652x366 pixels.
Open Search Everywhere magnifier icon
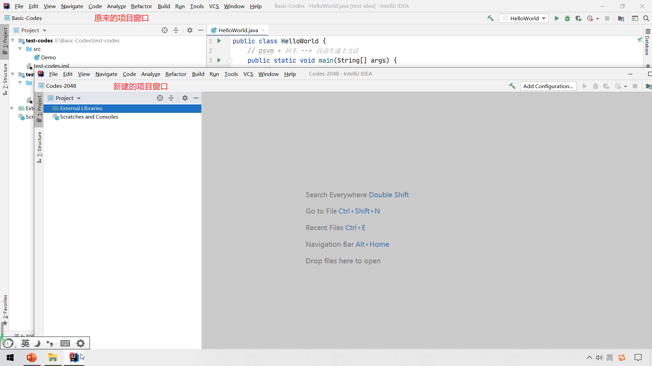[646, 18]
